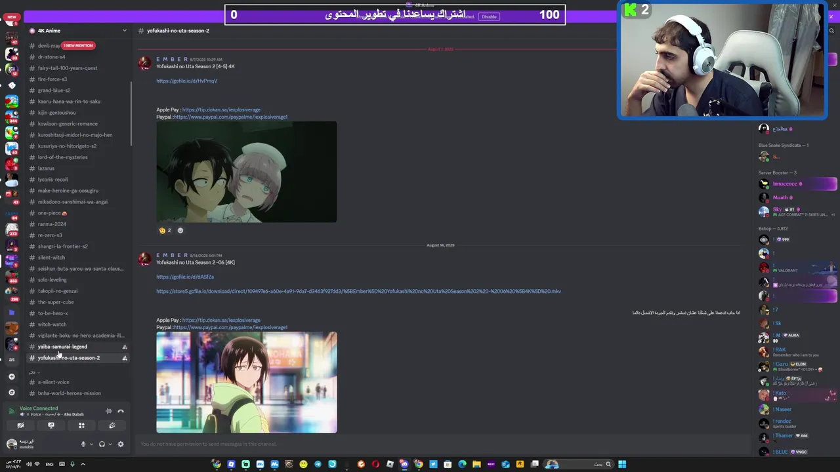The height and width of the screenshot is (472, 840).
Task: Expand microphone input options arrow
Action: click(91, 444)
